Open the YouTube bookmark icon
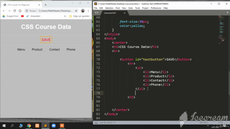The height and width of the screenshot is (129, 230). [22, 16]
